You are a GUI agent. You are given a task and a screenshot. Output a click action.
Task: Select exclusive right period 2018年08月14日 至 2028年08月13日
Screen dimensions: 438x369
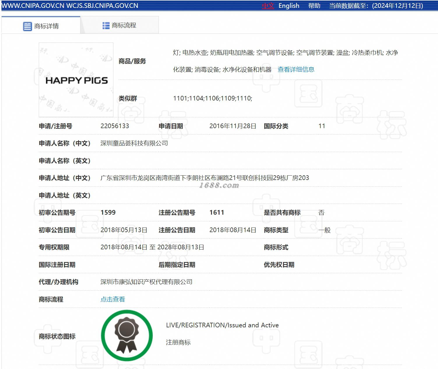(152, 247)
